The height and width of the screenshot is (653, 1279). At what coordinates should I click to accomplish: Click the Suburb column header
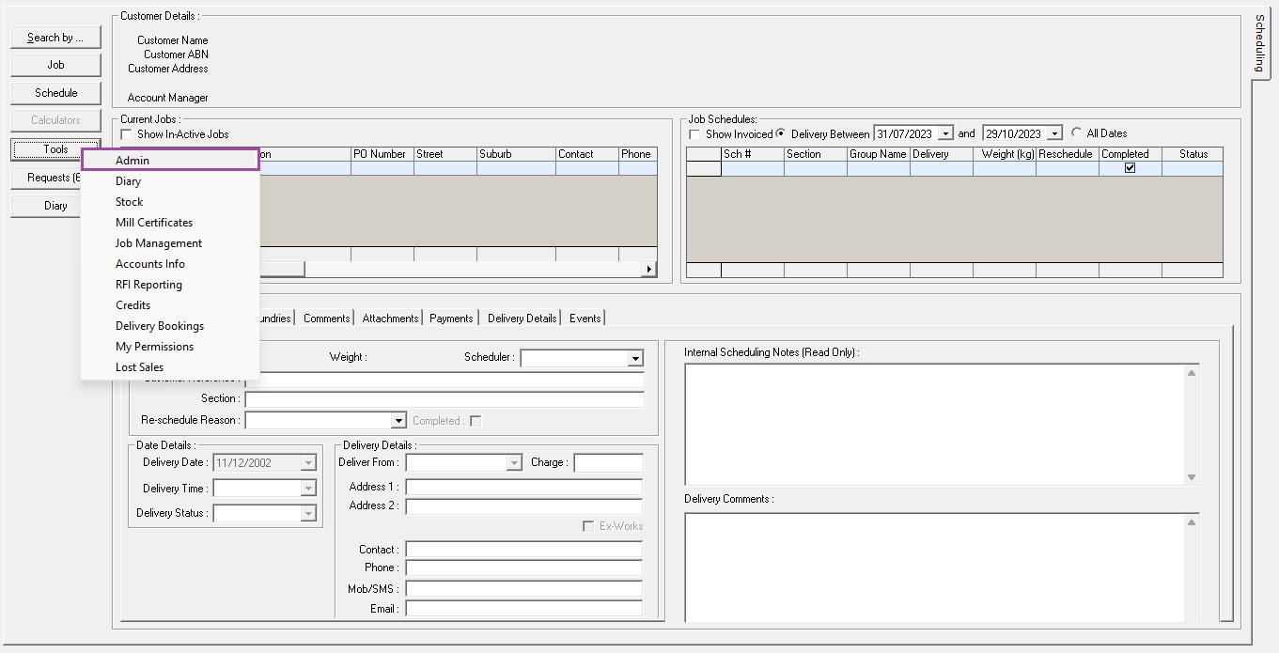[517, 154]
